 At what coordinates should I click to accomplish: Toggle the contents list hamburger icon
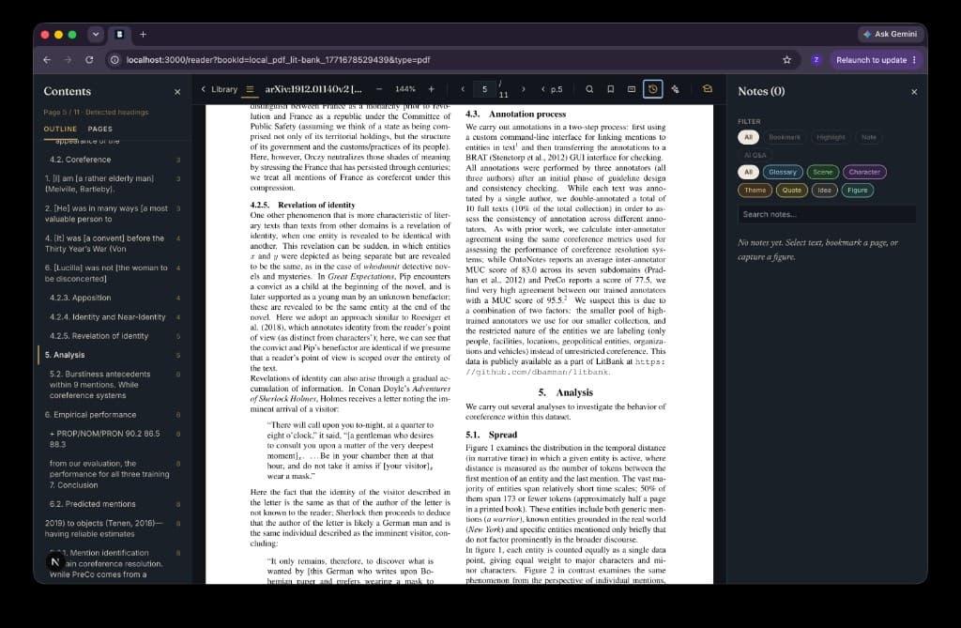click(250, 89)
